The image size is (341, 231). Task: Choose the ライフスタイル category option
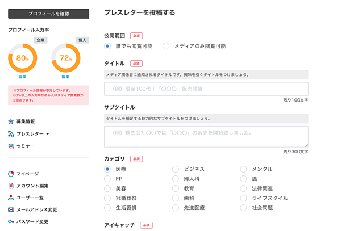(x=244, y=198)
